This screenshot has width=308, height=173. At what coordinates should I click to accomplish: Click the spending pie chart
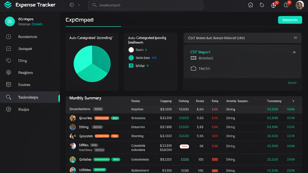tap(92, 64)
